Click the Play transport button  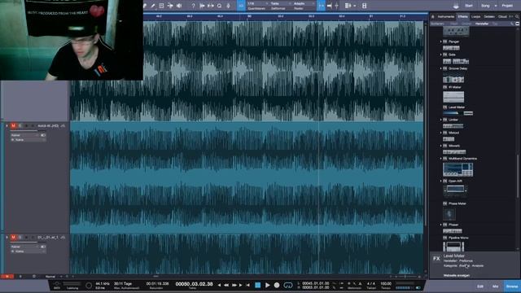(x=268, y=285)
